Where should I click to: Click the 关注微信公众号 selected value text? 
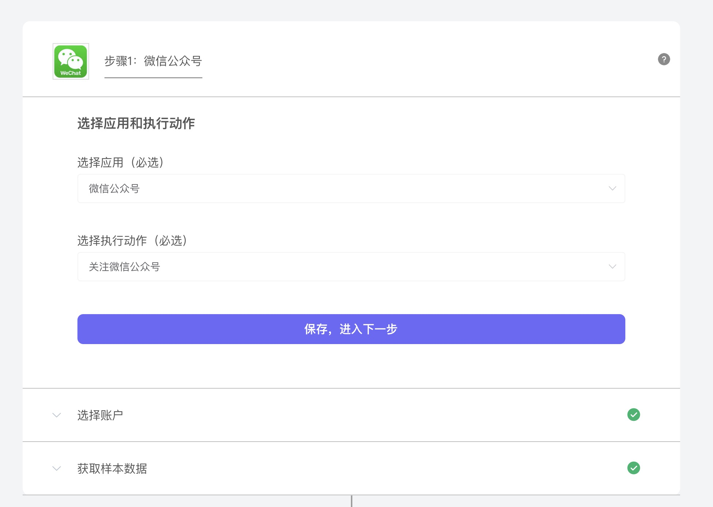point(125,267)
